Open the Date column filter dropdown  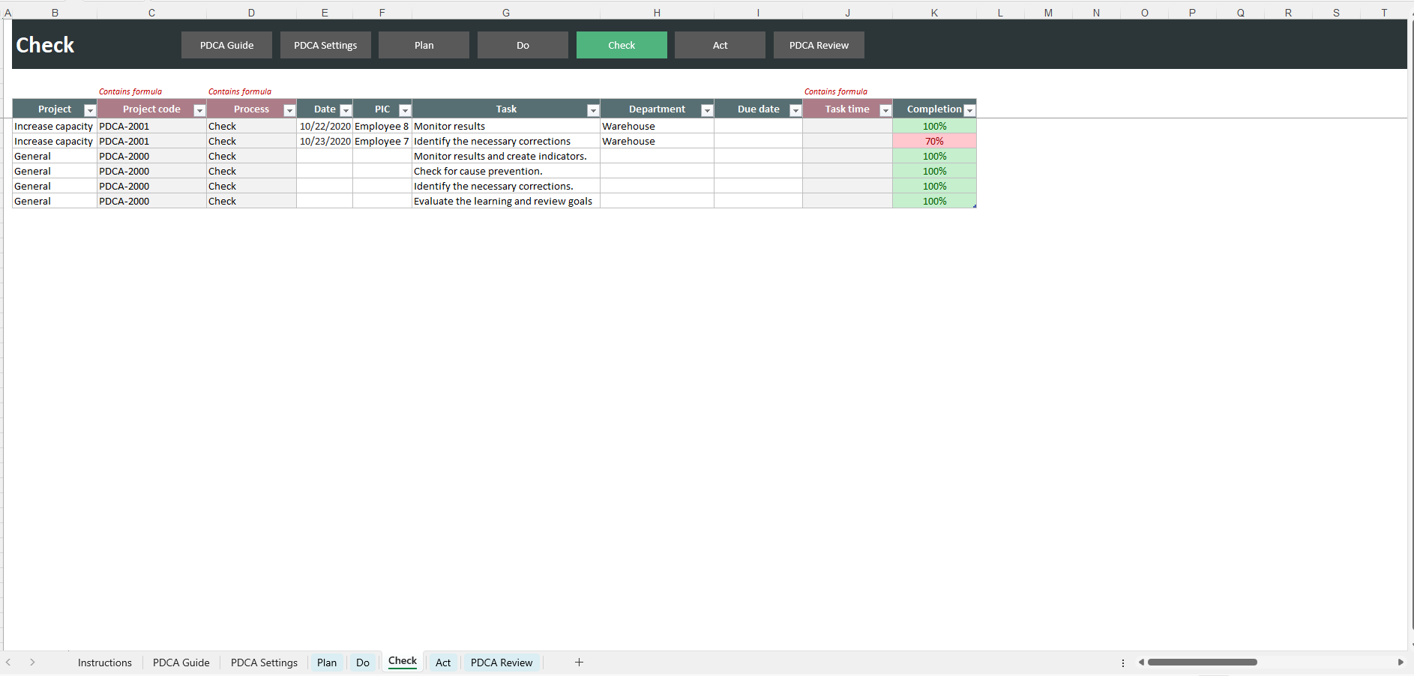point(346,109)
